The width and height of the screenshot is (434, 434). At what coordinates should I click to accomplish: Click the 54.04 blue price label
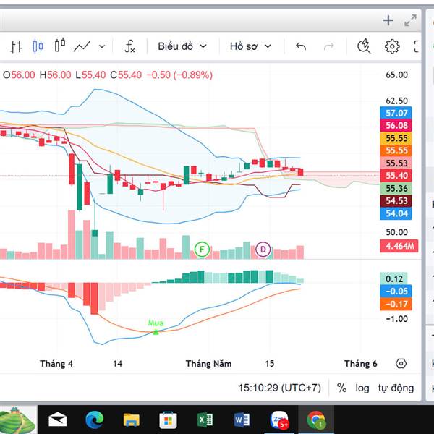(396, 213)
